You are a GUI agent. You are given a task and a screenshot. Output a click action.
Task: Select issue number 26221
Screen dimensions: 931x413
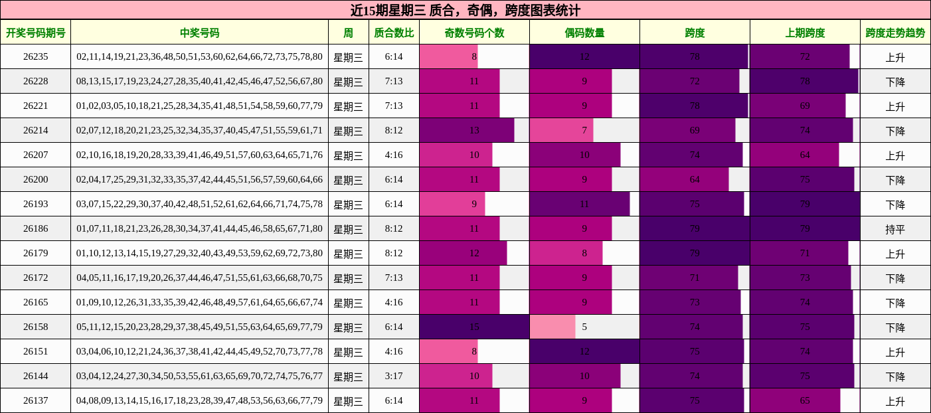[x=36, y=106]
